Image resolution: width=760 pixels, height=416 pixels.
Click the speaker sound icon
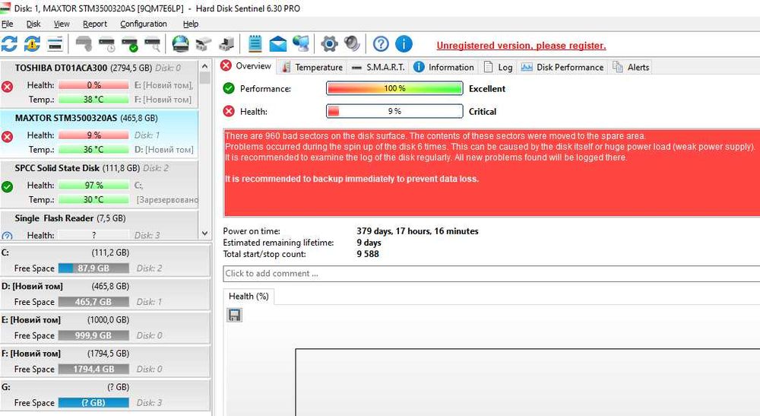pyautogui.click(x=353, y=44)
